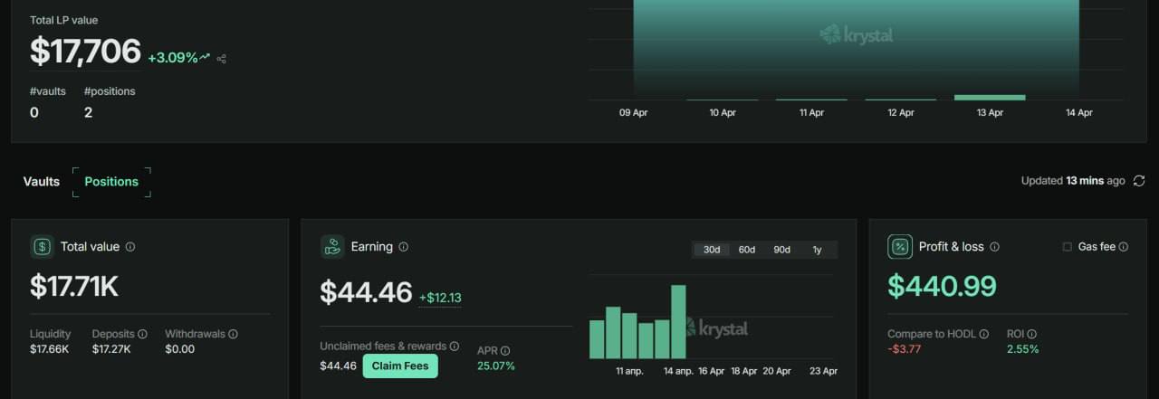Enable the Gas fee checkbox
This screenshot has height=399, width=1159.
[1067, 247]
